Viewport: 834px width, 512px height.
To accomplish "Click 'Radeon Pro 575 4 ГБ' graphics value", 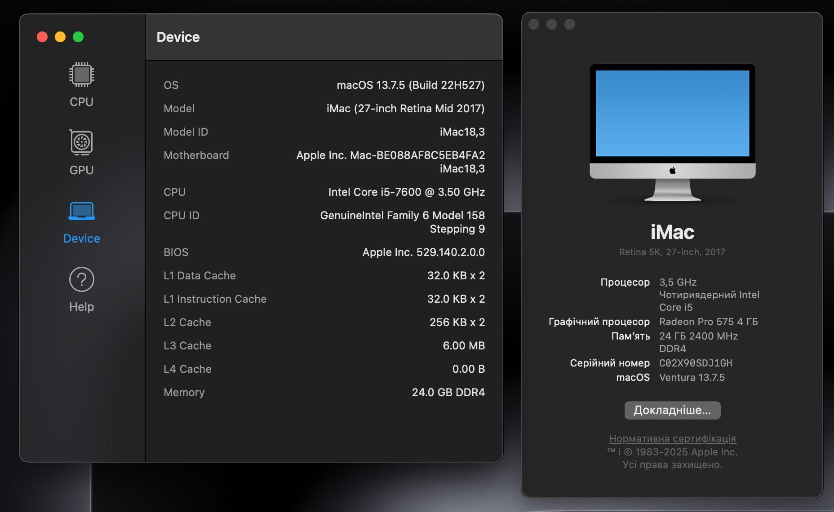I will tap(708, 322).
